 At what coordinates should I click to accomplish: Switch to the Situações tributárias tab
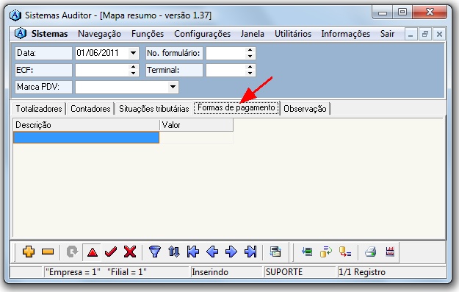[154, 109]
